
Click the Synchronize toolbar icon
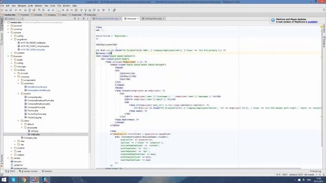[11, 10]
